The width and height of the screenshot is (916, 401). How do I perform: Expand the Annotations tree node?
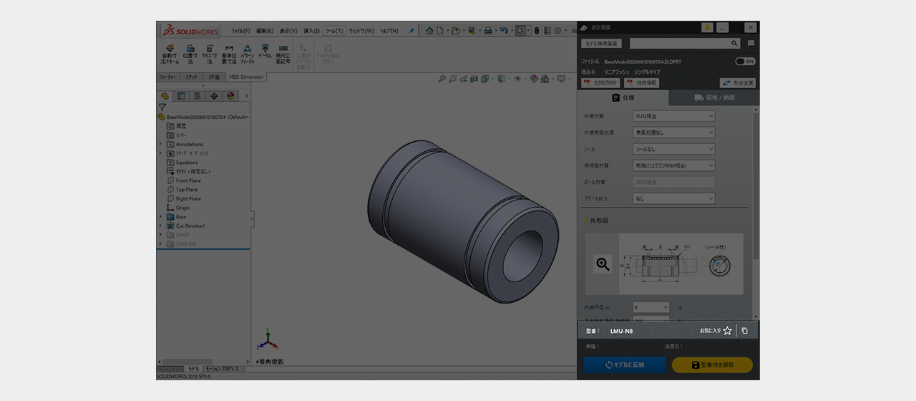[161, 145]
